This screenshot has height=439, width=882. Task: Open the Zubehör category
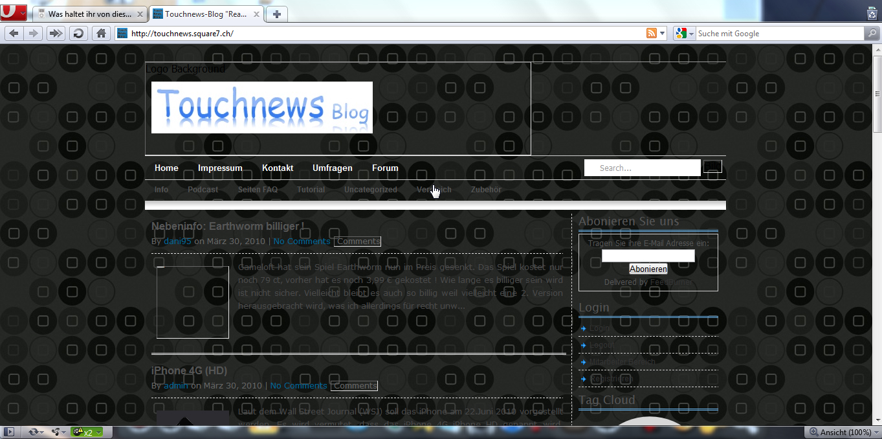(x=486, y=190)
